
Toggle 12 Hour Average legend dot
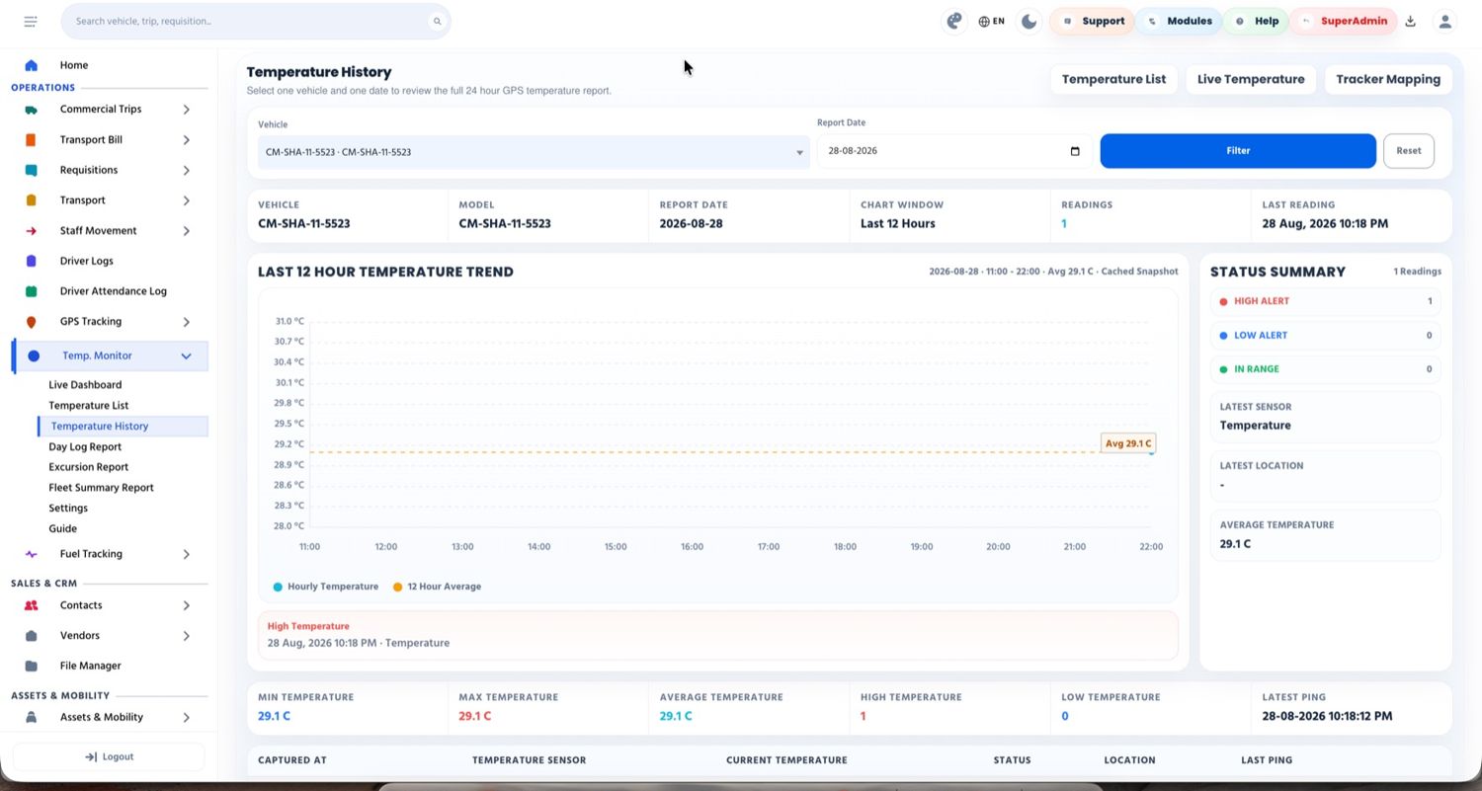point(397,587)
